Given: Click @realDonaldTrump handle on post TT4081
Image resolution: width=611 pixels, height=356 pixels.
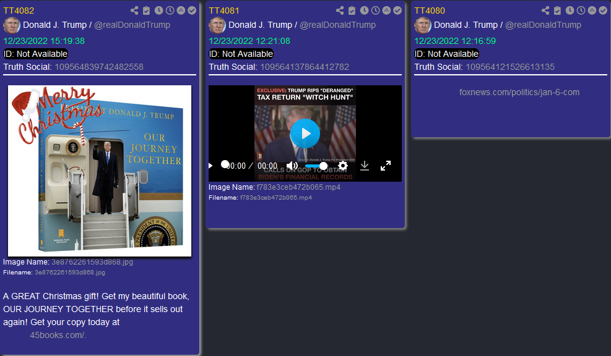Looking at the screenshot, I should [x=337, y=25].
